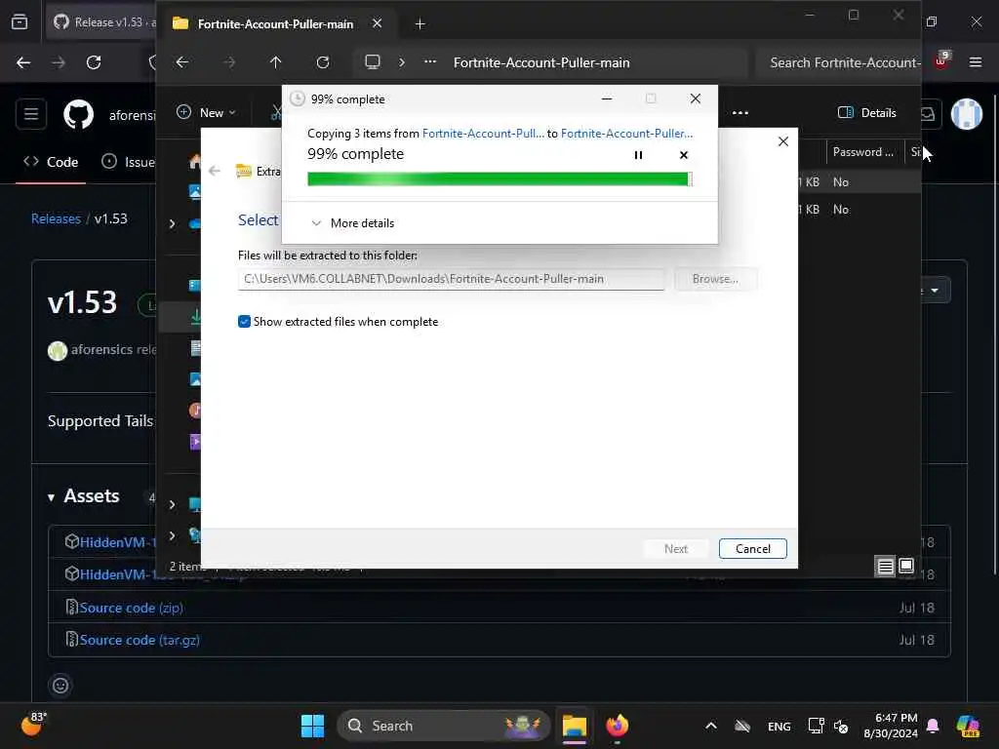Select the Issues tab on GitHub

tap(128, 162)
